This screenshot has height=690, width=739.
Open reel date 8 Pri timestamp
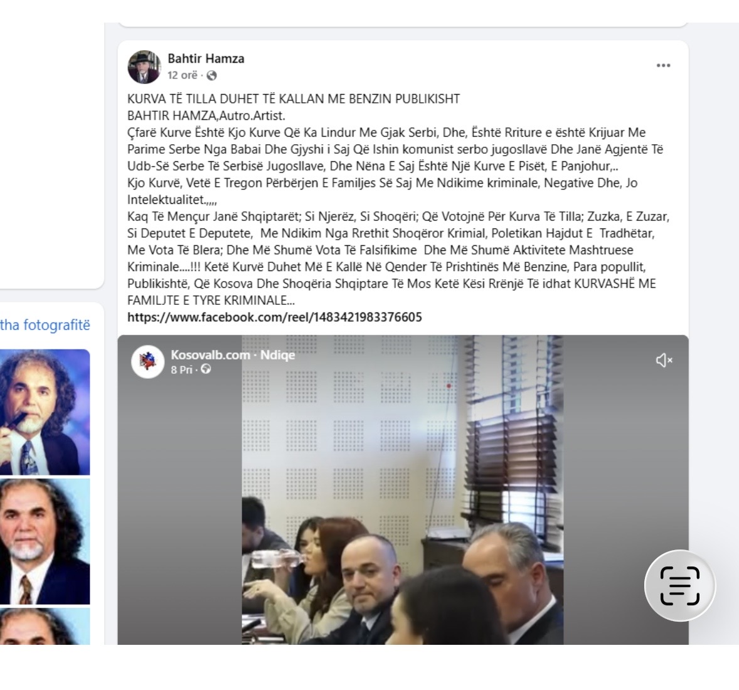(x=181, y=369)
